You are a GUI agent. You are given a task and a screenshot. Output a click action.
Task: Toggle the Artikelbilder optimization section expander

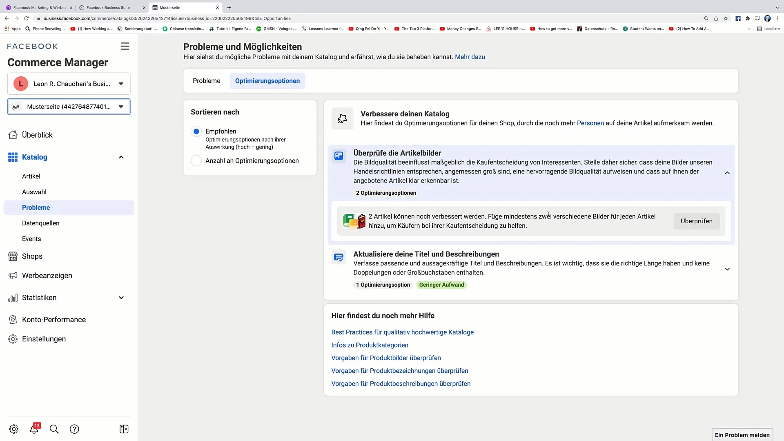(x=728, y=172)
